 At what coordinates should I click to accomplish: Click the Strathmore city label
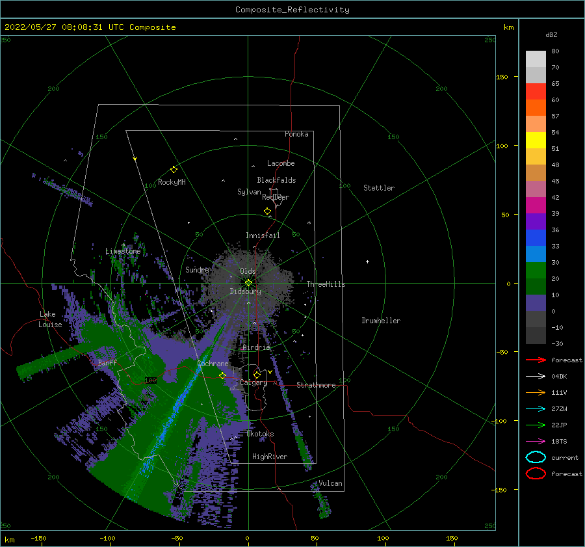coord(317,385)
